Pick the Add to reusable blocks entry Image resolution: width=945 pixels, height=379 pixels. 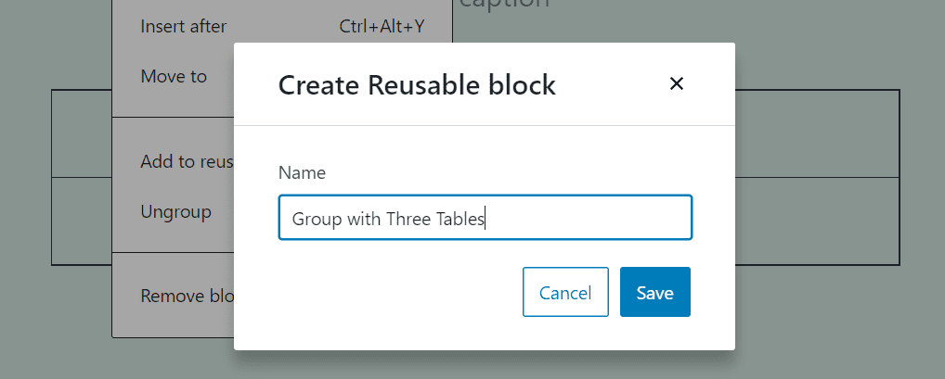click(186, 161)
